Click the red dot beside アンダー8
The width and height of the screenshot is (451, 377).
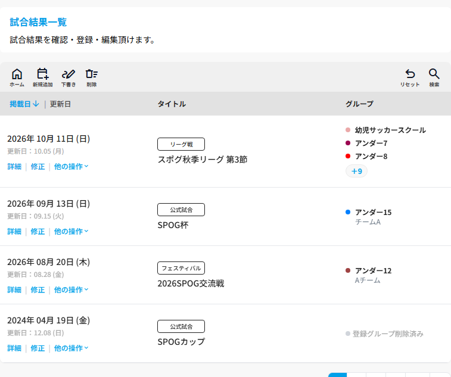click(x=348, y=156)
